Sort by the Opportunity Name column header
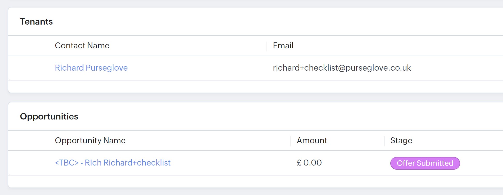Image resolution: width=503 pixels, height=195 pixels. pos(90,140)
